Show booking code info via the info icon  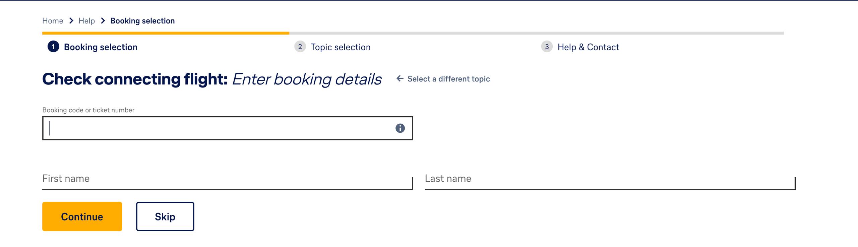(x=400, y=128)
